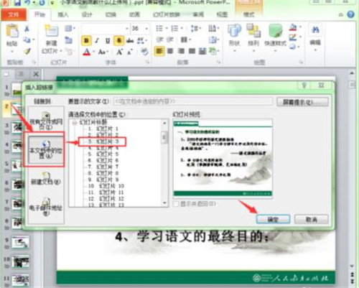
Task: Check the Show and Return checkbox
Action: pos(176,204)
